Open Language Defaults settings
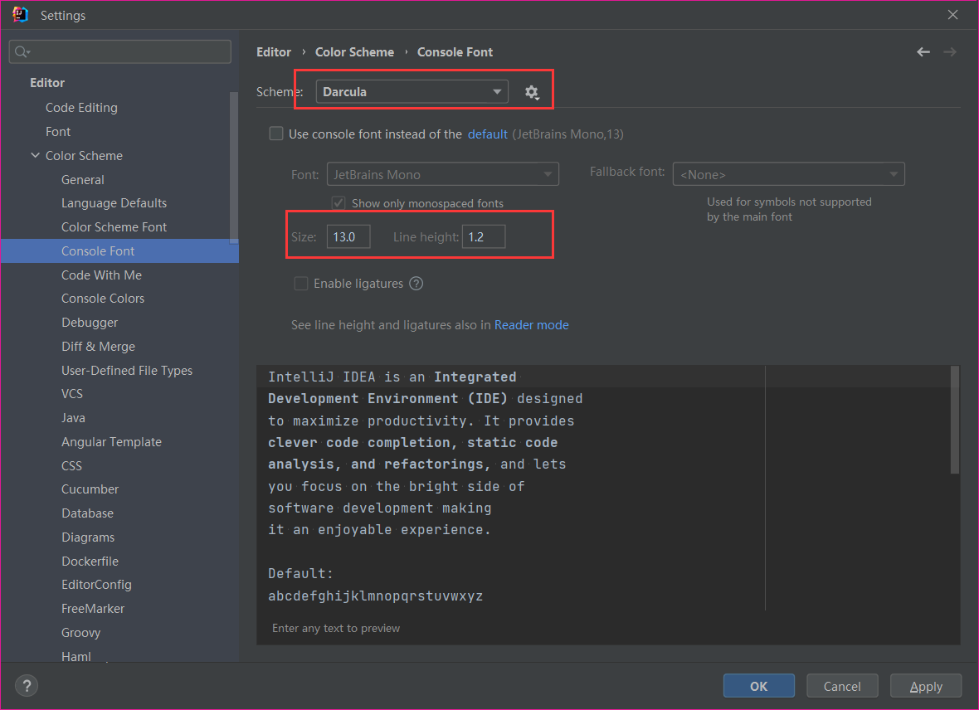The image size is (979, 710). tap(114, 203)
